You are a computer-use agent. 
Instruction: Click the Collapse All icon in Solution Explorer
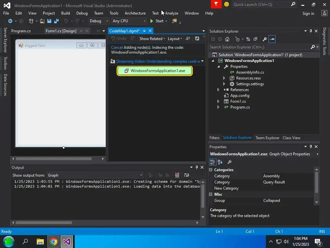pyautogui.click(x=255, y=39)
